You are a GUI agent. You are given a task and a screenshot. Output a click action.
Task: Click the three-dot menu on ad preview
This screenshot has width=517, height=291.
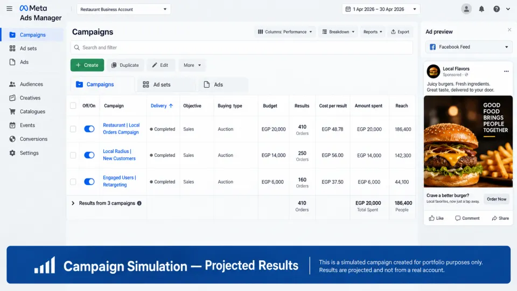(506, 71)
